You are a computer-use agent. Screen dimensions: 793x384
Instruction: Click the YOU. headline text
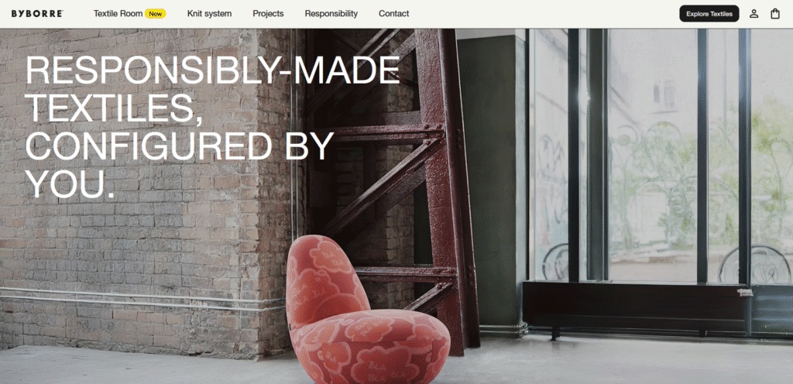coord(69,184)
